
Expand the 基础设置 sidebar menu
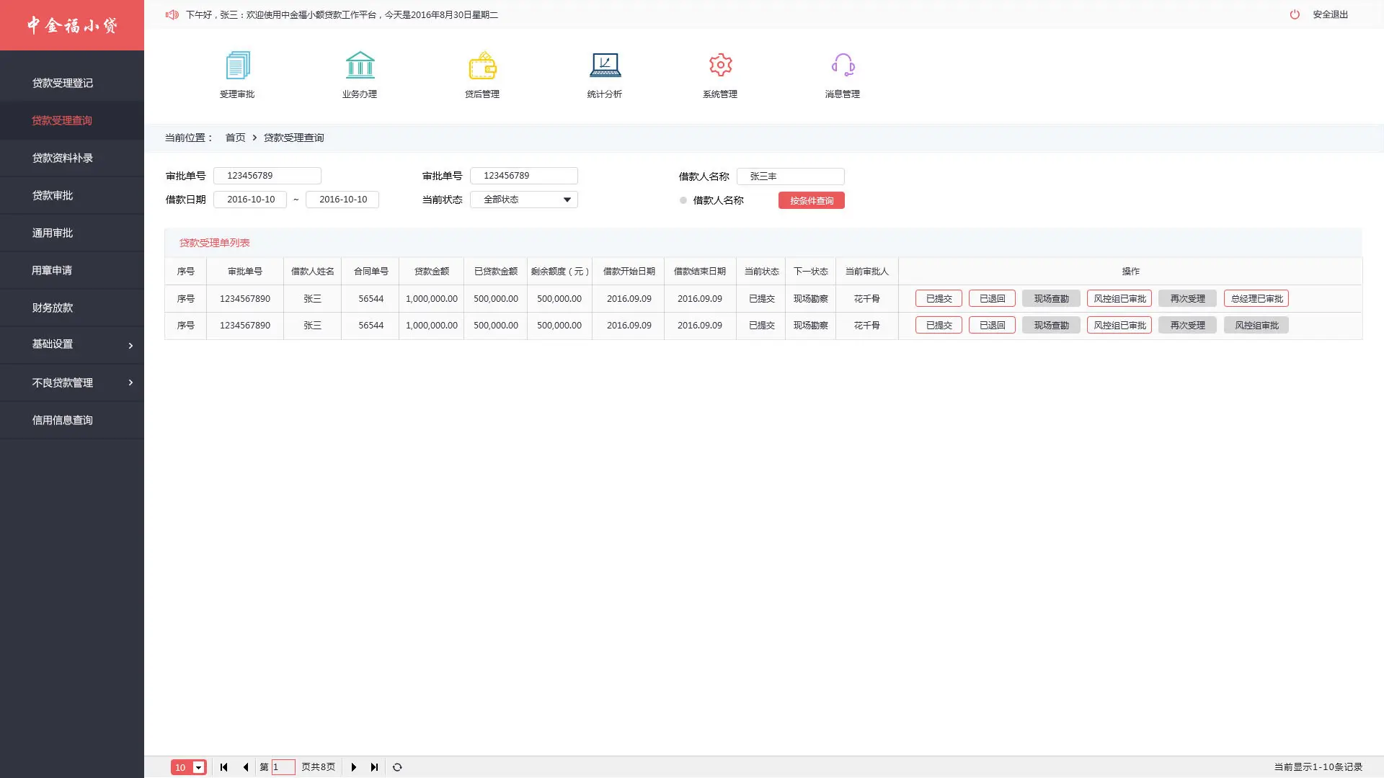click(x=72, y=345)
